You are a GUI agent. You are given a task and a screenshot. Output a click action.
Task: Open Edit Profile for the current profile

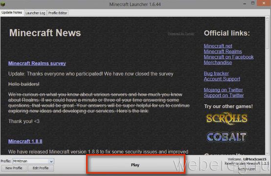click(x=41, y=168)
